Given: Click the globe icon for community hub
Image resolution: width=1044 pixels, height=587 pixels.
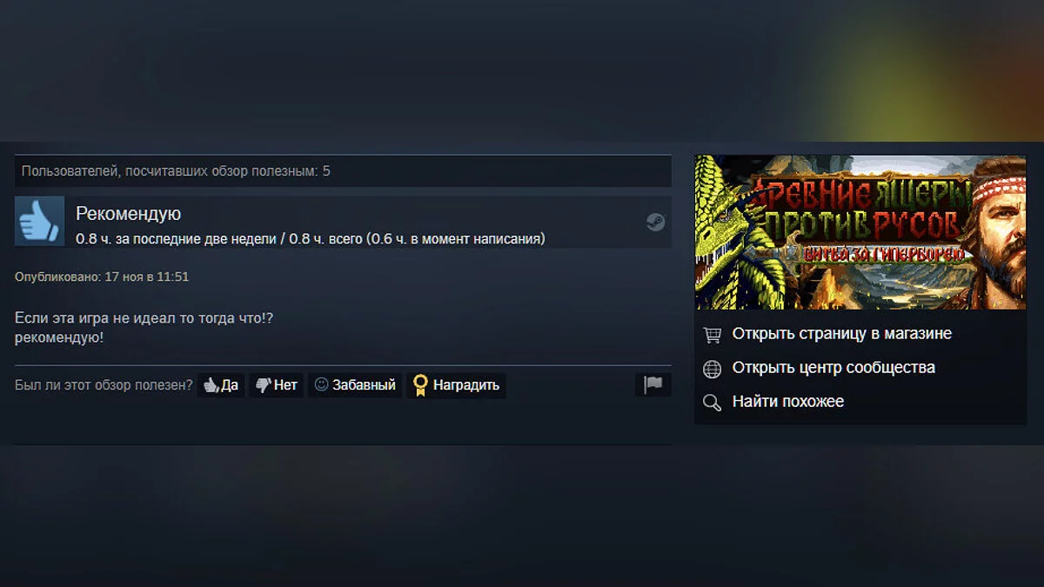Looking at the screenshot, I should click(x=713, y=368).
